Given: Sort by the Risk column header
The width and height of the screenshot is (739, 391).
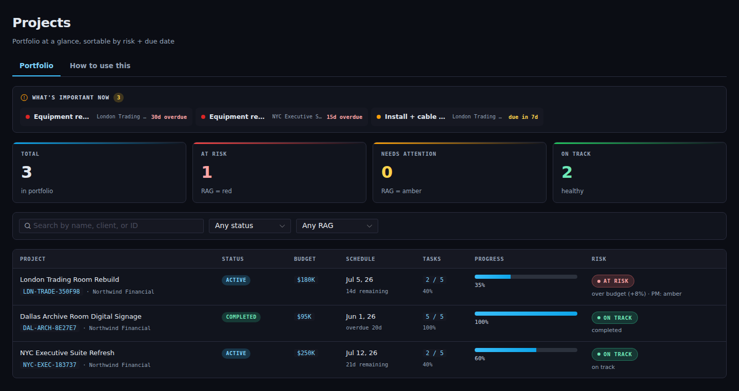Looking at the screenshot, I should pos(599,259).
